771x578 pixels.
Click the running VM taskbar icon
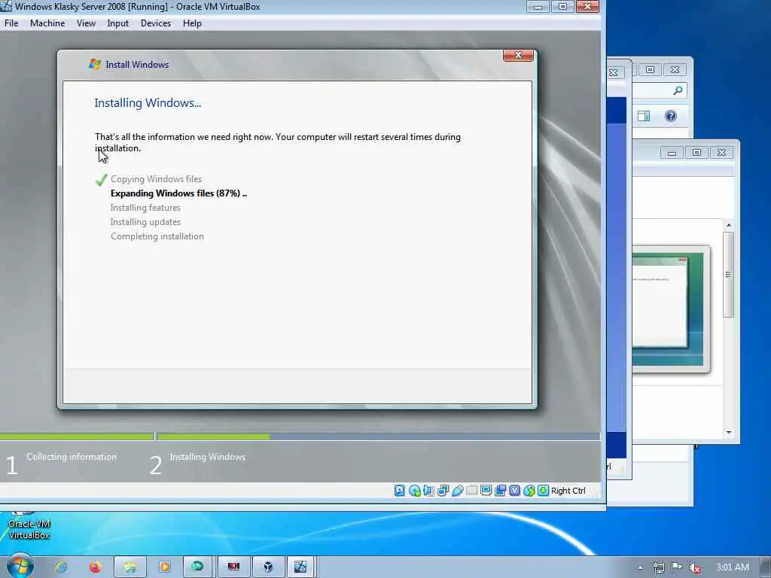click(x=300, y=567)
